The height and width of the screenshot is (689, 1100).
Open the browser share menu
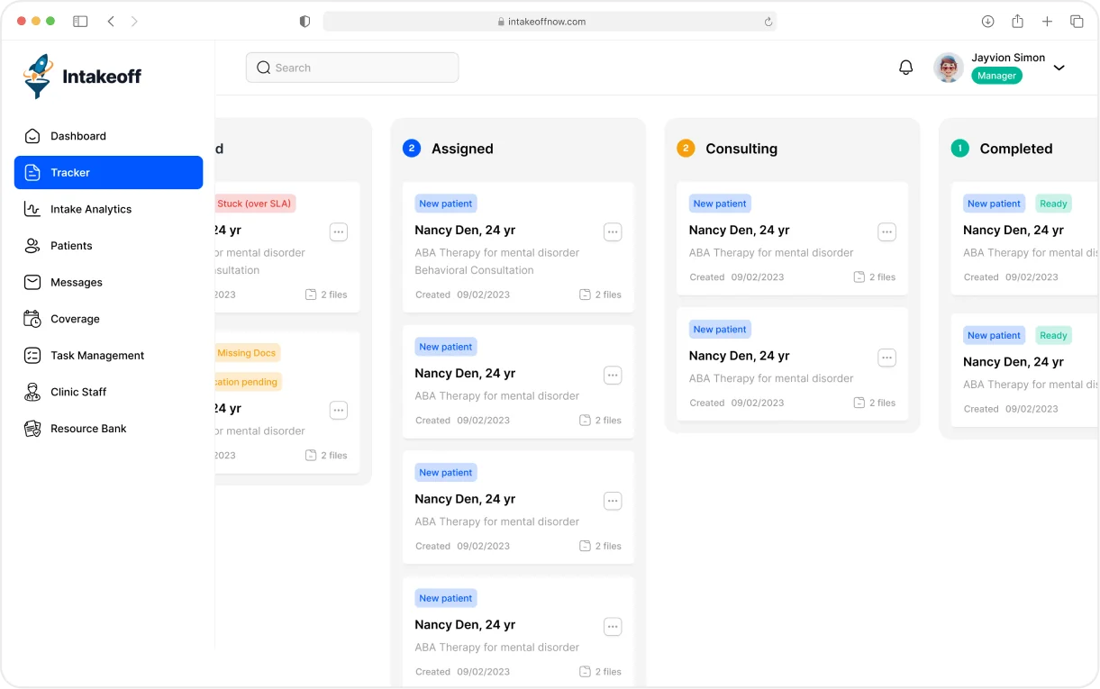pyautogui.click(x=1017, y=22)
